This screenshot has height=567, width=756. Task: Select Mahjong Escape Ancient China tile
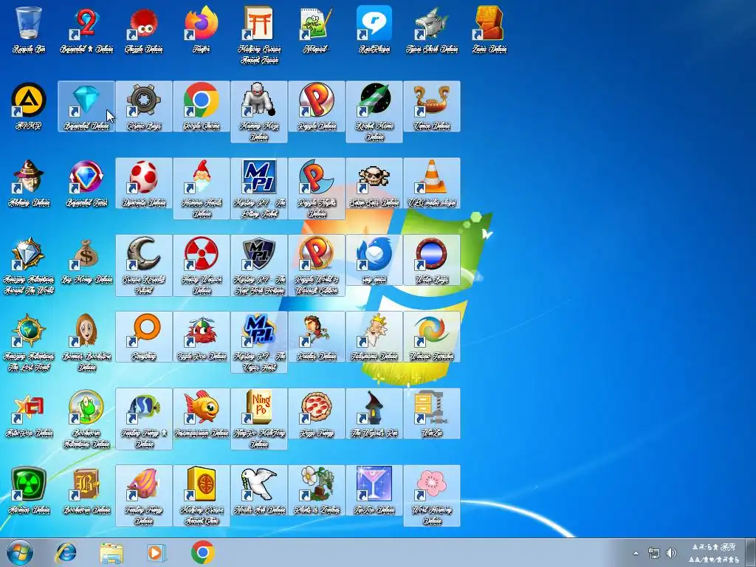point(201,496)
